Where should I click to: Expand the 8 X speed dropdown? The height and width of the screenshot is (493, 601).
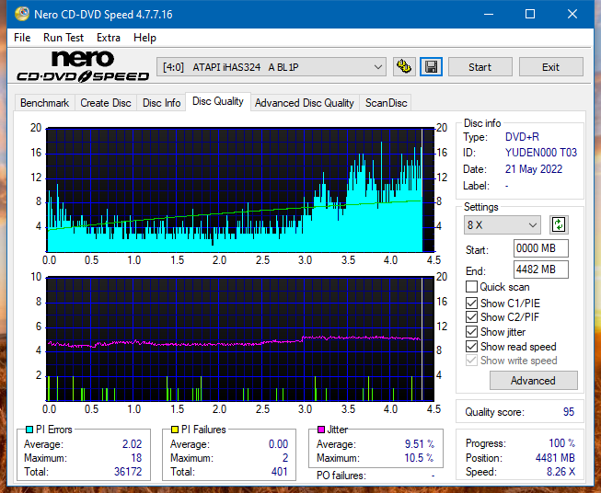coord(503,225)
